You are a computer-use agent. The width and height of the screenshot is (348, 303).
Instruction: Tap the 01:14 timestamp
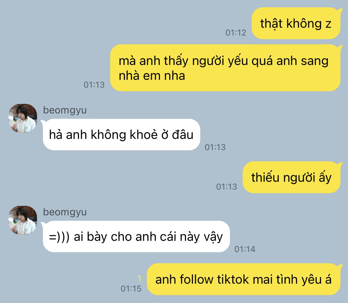[245, 249]
